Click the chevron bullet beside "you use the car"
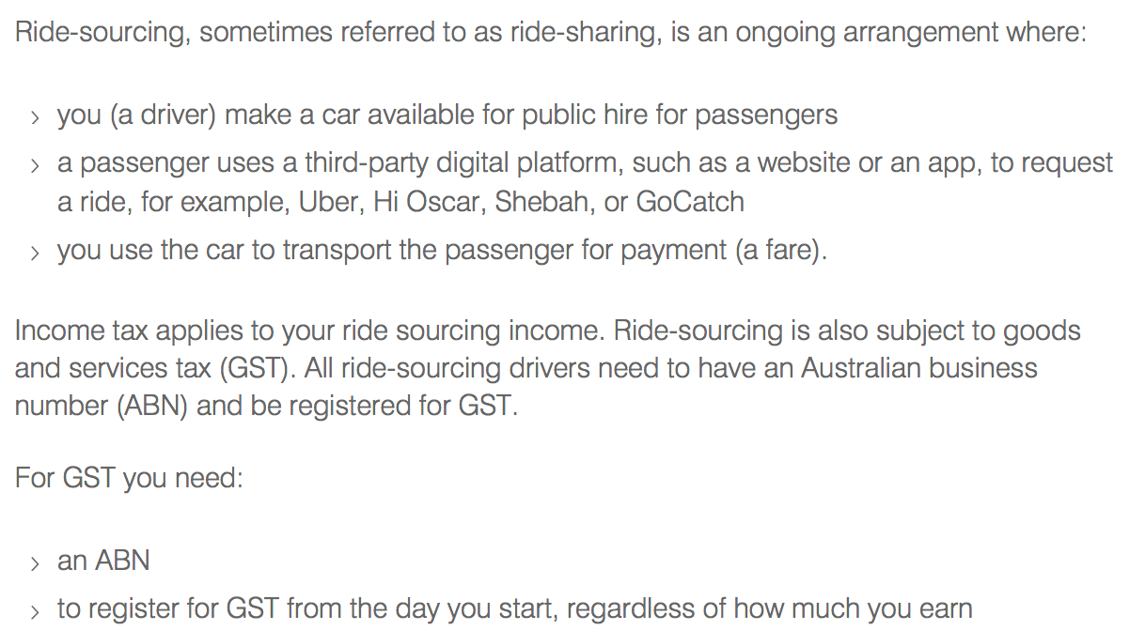The image size is (1145, 631). [x=35, y=254]
